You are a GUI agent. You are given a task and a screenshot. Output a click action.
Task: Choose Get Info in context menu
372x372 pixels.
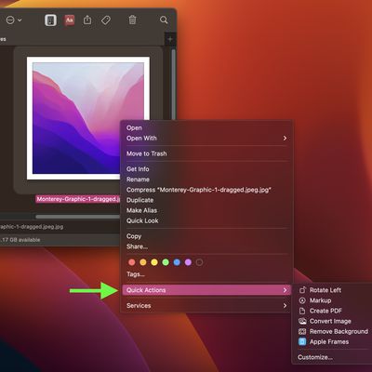pos(206,169)
